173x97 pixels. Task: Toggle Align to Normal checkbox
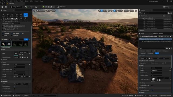(x=14, y=86)
